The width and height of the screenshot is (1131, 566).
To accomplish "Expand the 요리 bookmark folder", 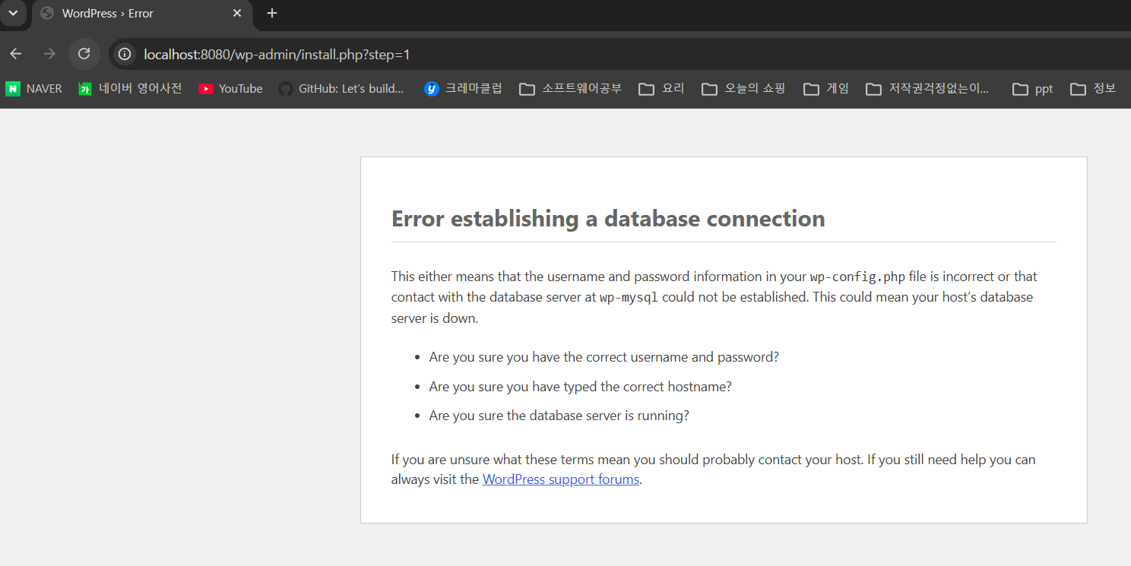I will tap(662, 89).
